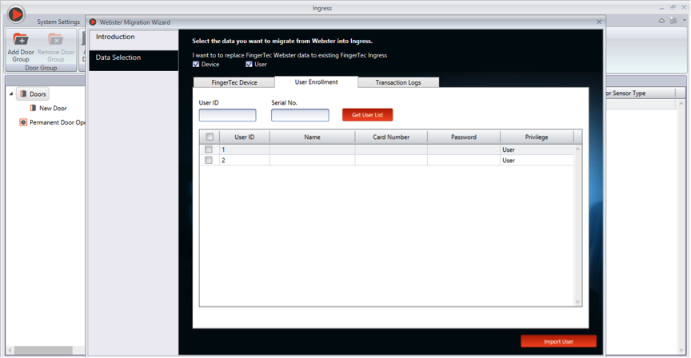This screenshot has height=358, width=691.
Task: Collapse the Doors tree node
Action: click(x=11, y=93)
